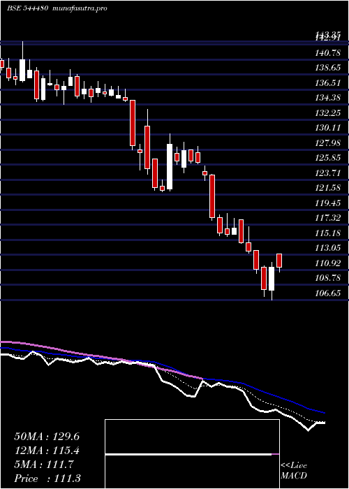Select the 132.25 price level label
349x489 pixels.
tap(328, 113)
